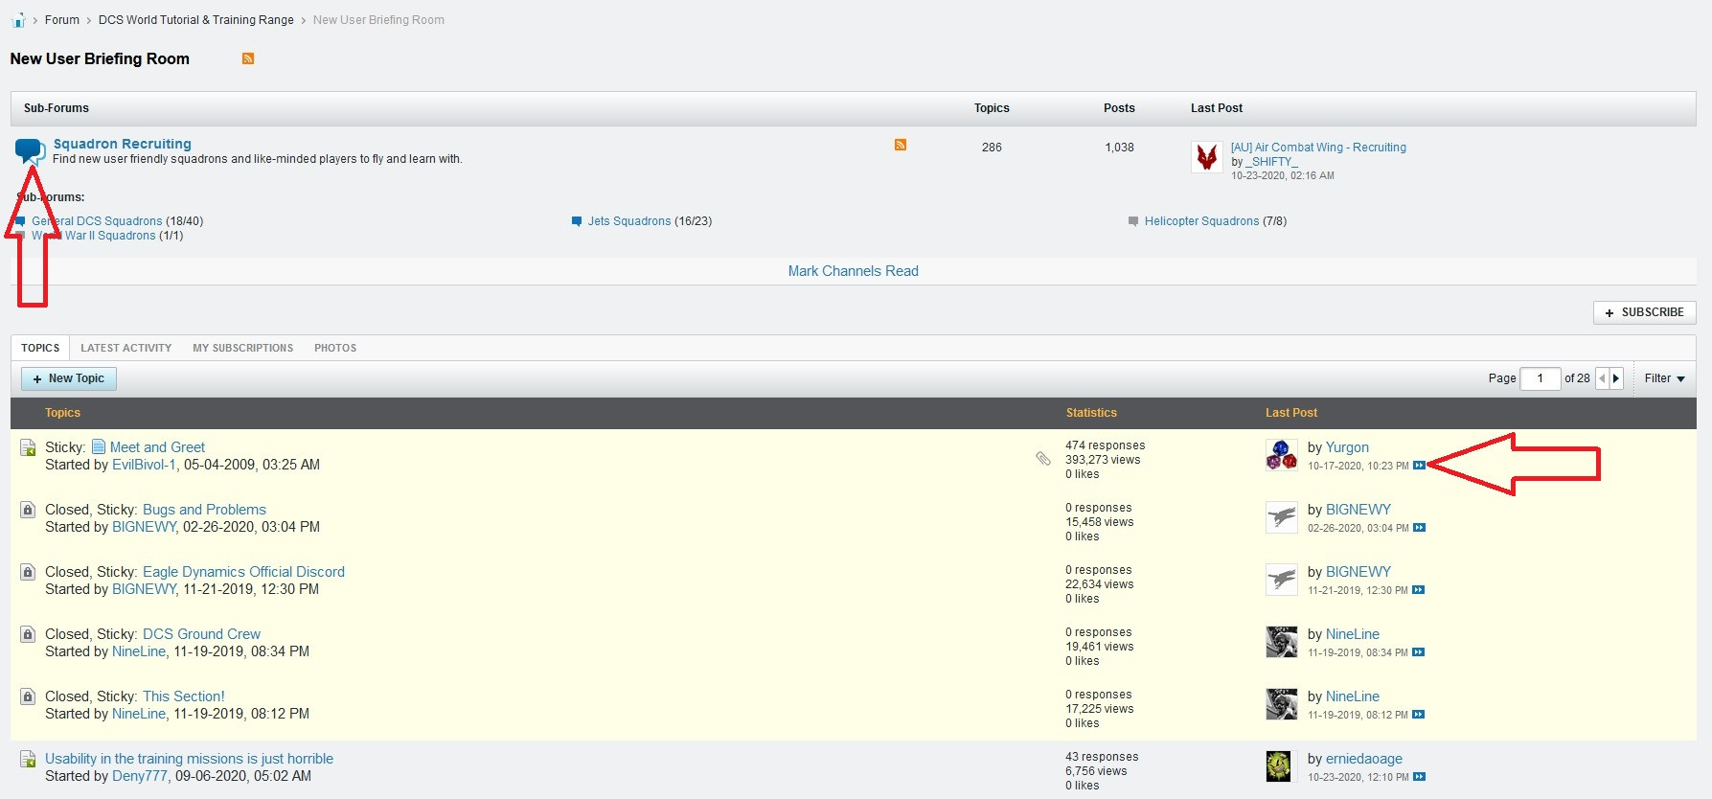The width and height of the screenshot is (1712, 799).
Task: Click Meet and Greet topic status icon
Action: [x=28, y=447]
